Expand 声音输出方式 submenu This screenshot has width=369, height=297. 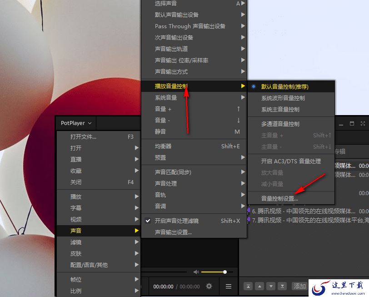pos(194,71)
